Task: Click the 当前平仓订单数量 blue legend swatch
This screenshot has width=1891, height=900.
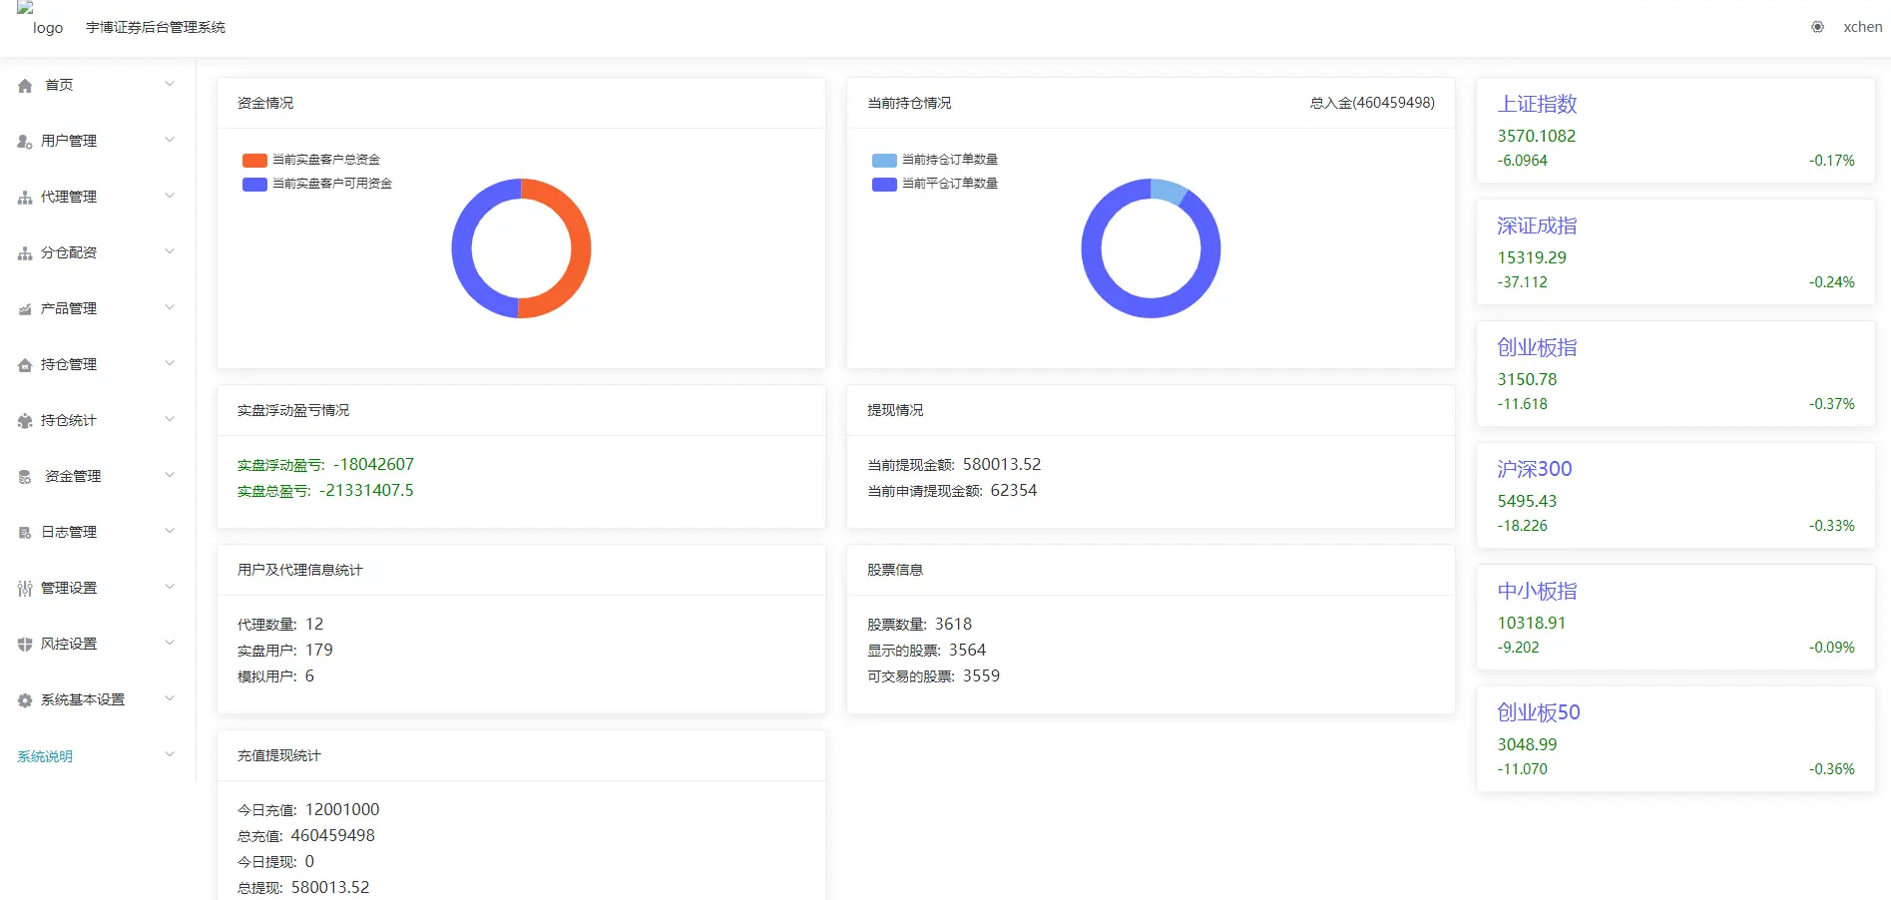Action: click(x=884, y=185)
